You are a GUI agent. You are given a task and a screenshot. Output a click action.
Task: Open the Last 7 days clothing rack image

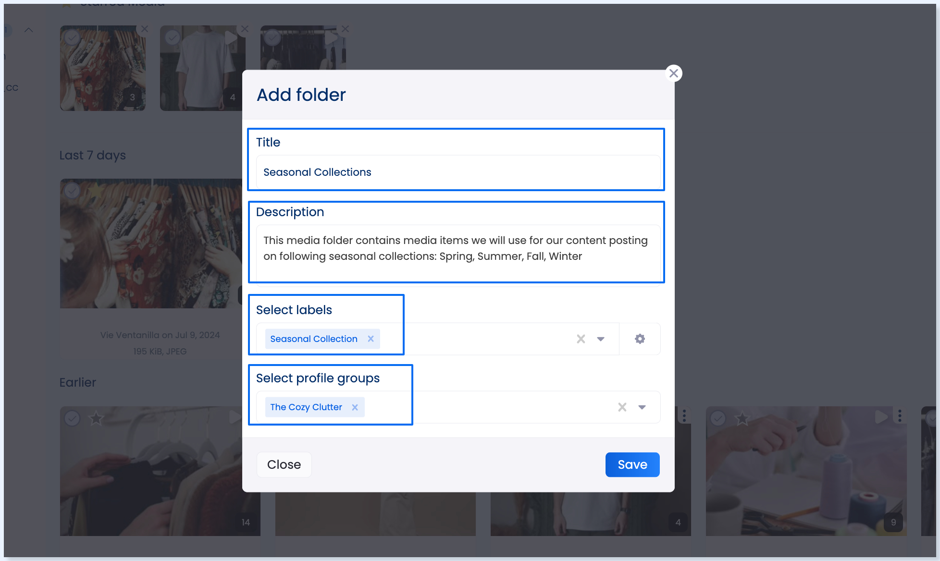(151, 244)
